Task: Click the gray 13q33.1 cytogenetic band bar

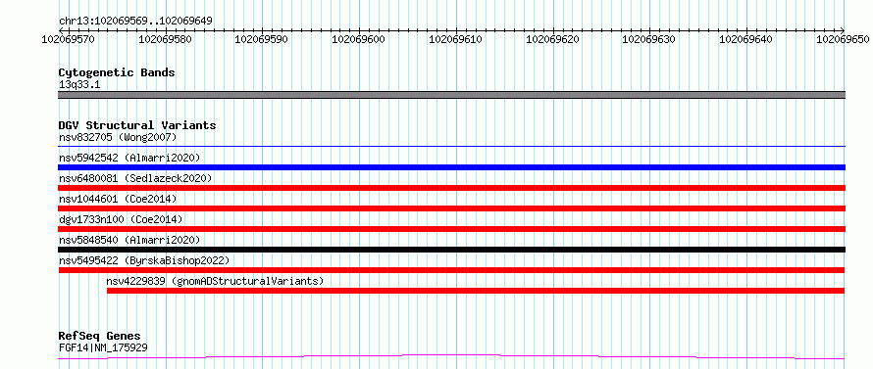Action: point(451,95)
